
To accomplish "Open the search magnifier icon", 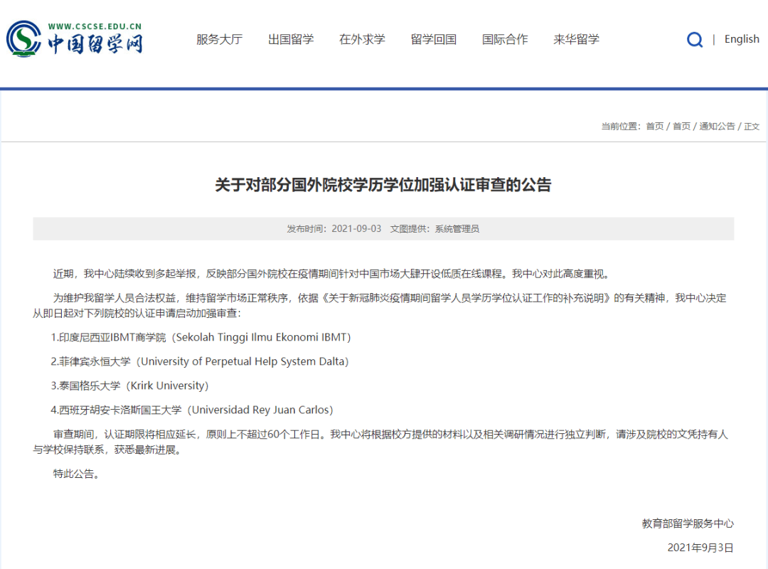I will [x=694, y=39].
